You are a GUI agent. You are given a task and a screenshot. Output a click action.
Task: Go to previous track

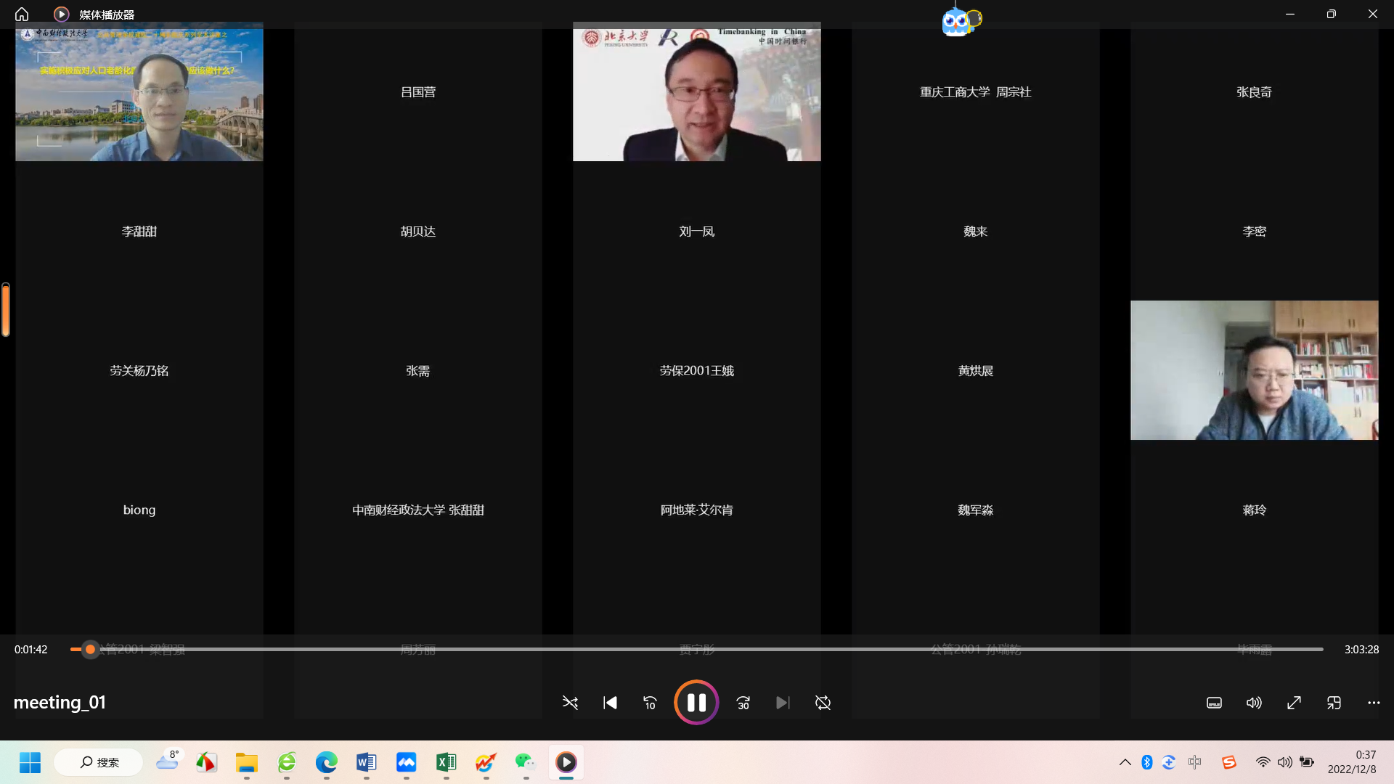pyautogui.click(x=610, y=703)
